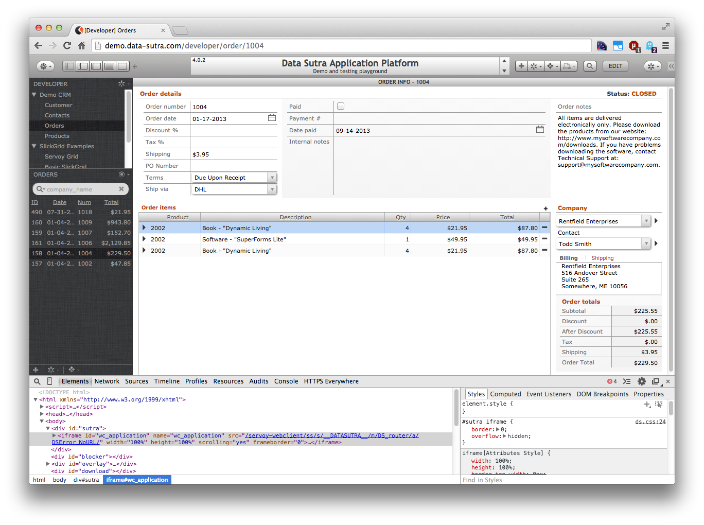Click the order form vertical scrollbar
The image size is (704, 525).
(671, 229)
